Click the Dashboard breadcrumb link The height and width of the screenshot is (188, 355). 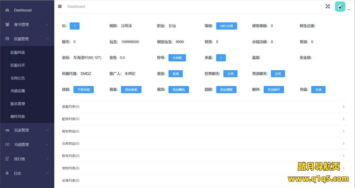click(x=76, y=7)
